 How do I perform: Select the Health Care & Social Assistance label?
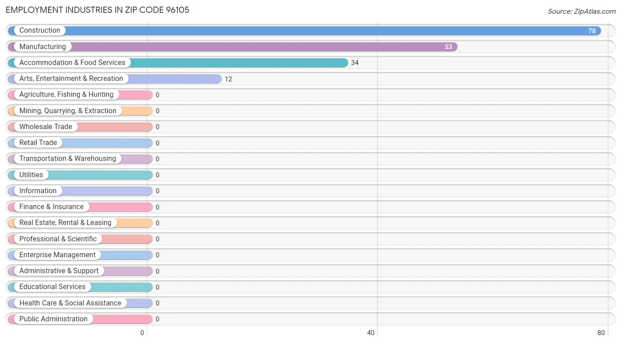pyautogui.click(x=70, y=303)
